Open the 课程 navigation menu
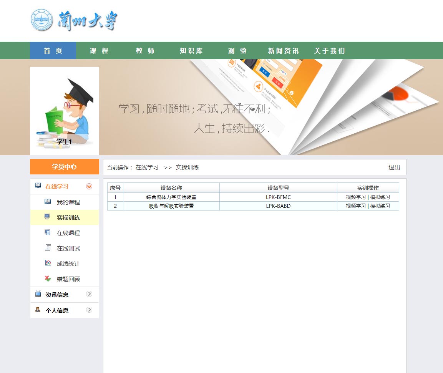 coord(99,51)
